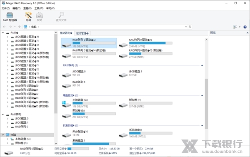Select RAID阵列 0 931 GB drive

[74, 84]
